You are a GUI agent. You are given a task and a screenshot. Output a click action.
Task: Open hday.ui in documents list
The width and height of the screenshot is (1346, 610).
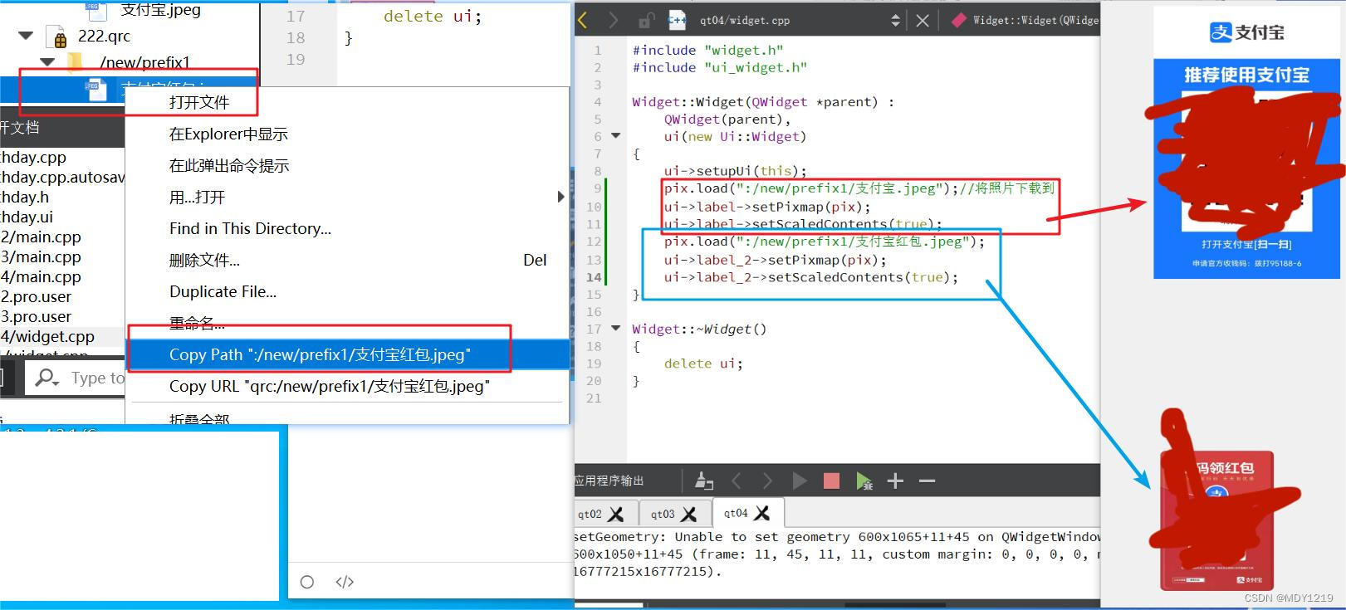[x=27, y=217]
